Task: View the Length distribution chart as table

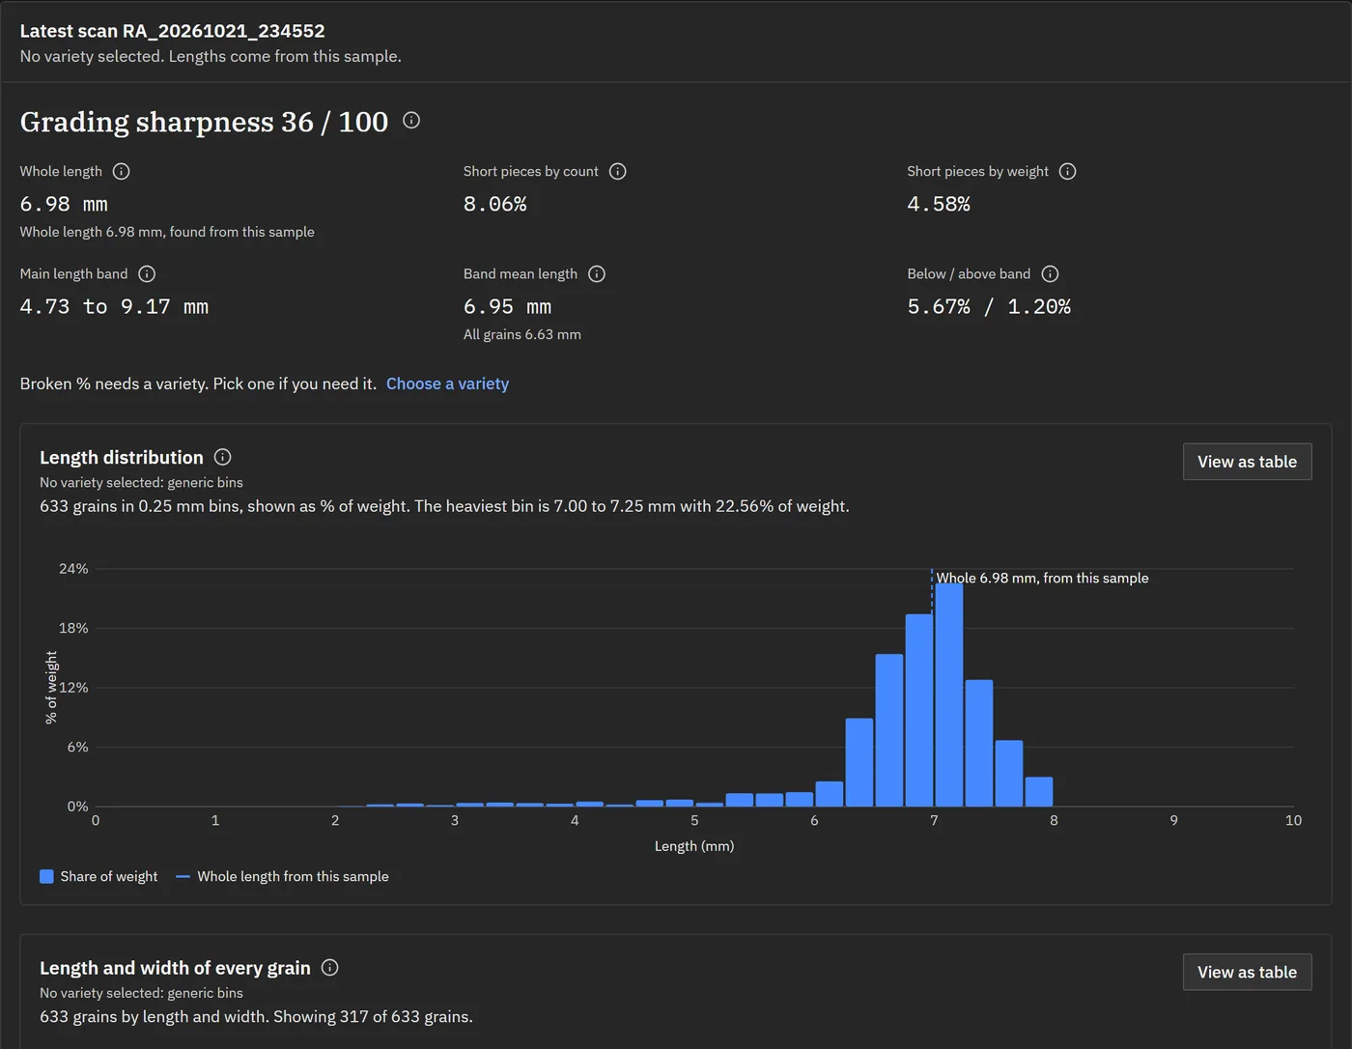Action: [1247, 462]
